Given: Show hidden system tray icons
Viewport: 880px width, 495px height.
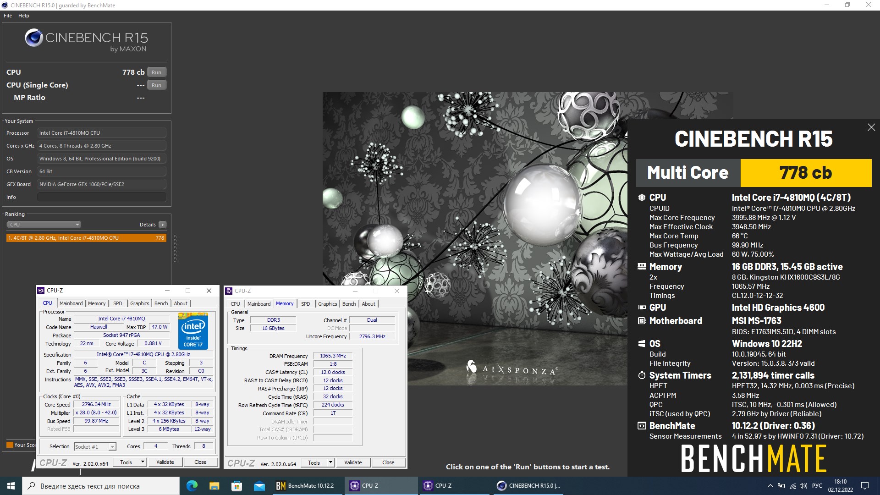Looking at the screenshot, I should (x=770, y=486).
